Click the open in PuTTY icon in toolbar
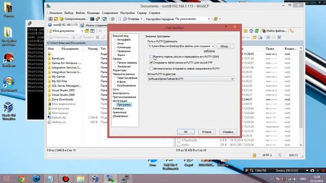This screenshot has width=326, height=183. click(98, 19)
